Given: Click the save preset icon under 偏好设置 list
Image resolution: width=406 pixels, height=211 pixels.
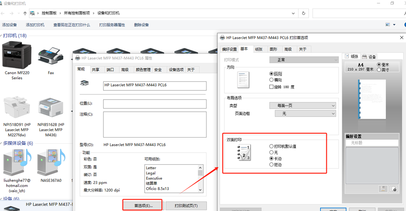Looking at the screenshot, I should tap(383, 189).
